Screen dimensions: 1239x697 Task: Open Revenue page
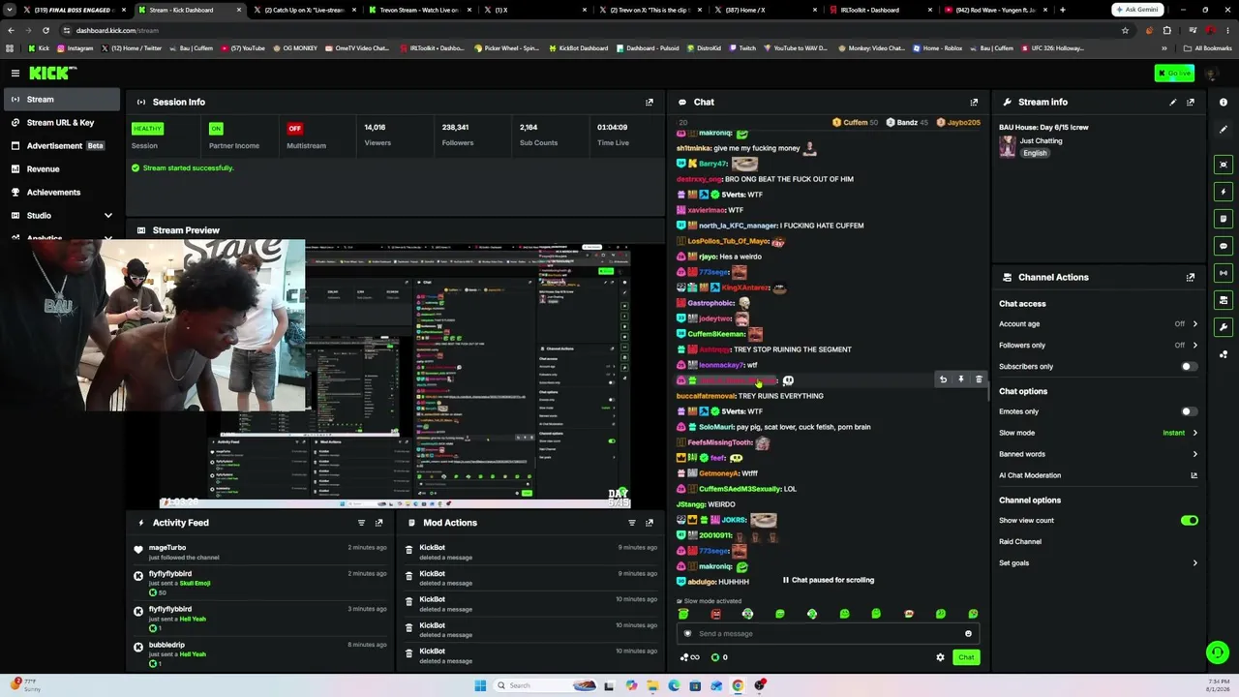coord(62,168)
